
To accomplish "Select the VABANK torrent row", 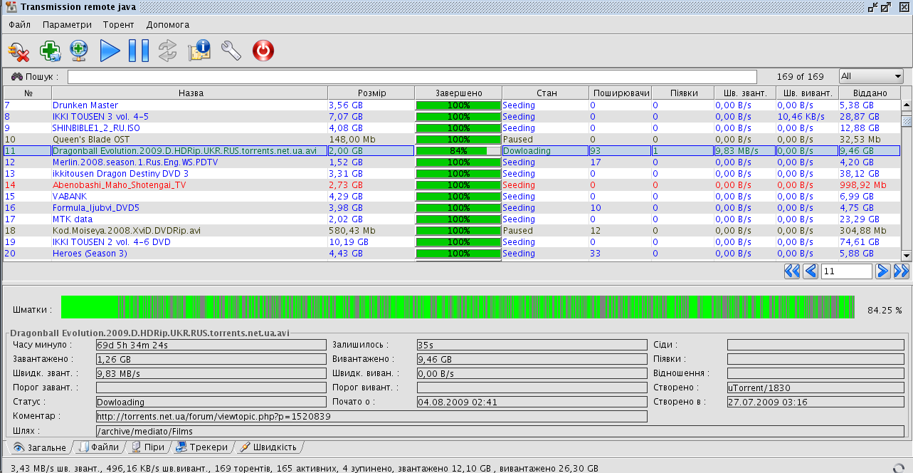I will pos(452,197).
